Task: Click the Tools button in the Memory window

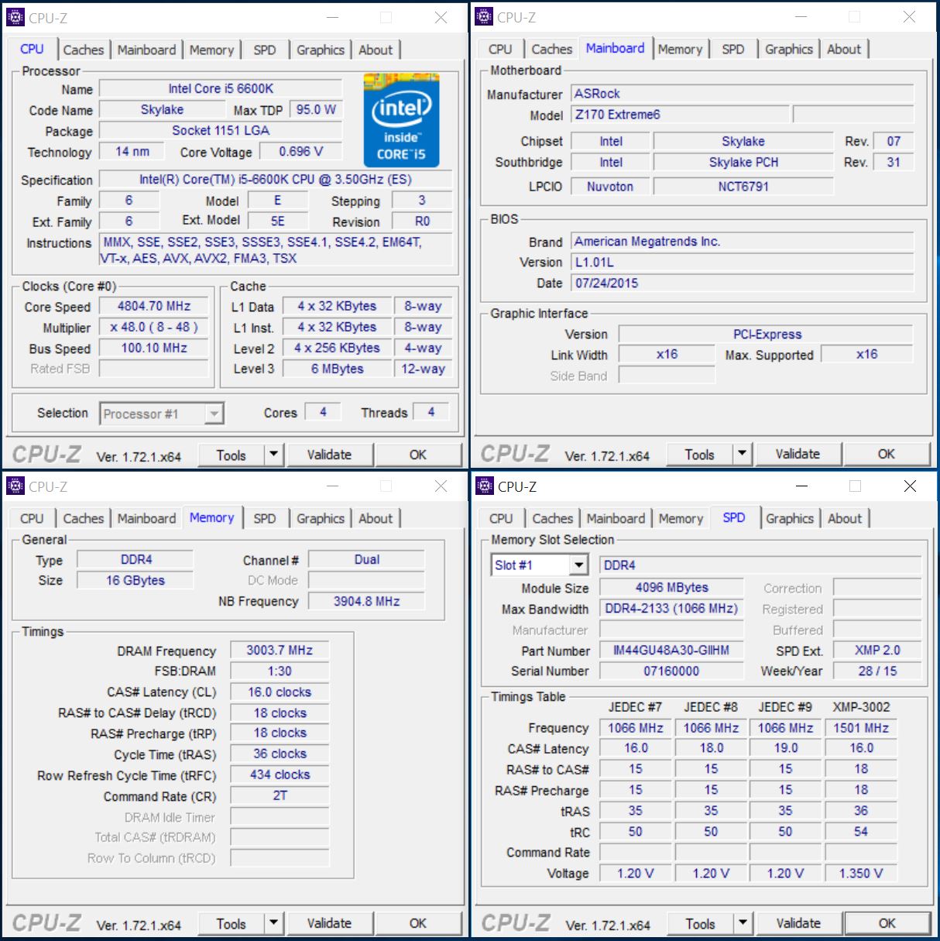Action: 231,923
